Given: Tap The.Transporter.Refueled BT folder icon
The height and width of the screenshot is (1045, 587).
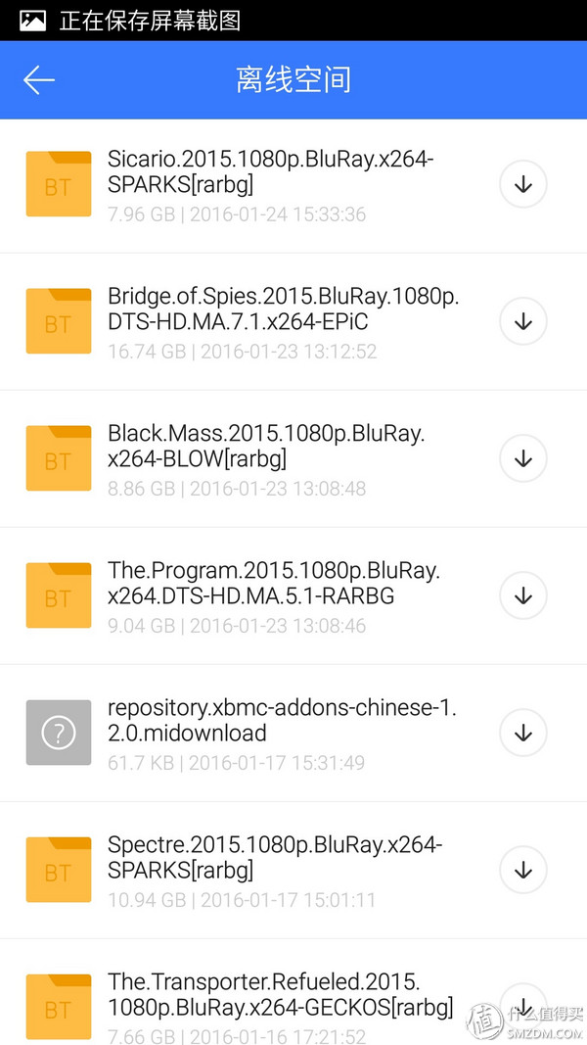Looking at the screenshot, I should tap(58, 1007).
